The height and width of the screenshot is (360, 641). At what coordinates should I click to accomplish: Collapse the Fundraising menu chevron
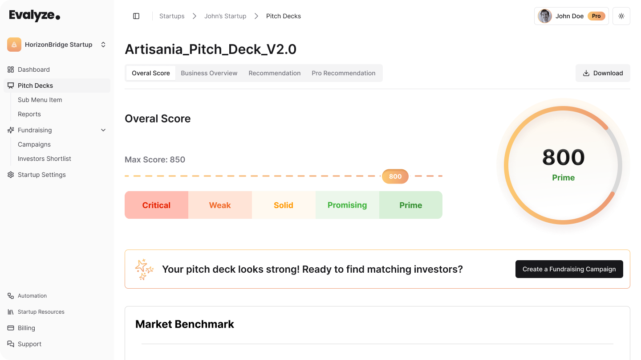pos(103,130)
